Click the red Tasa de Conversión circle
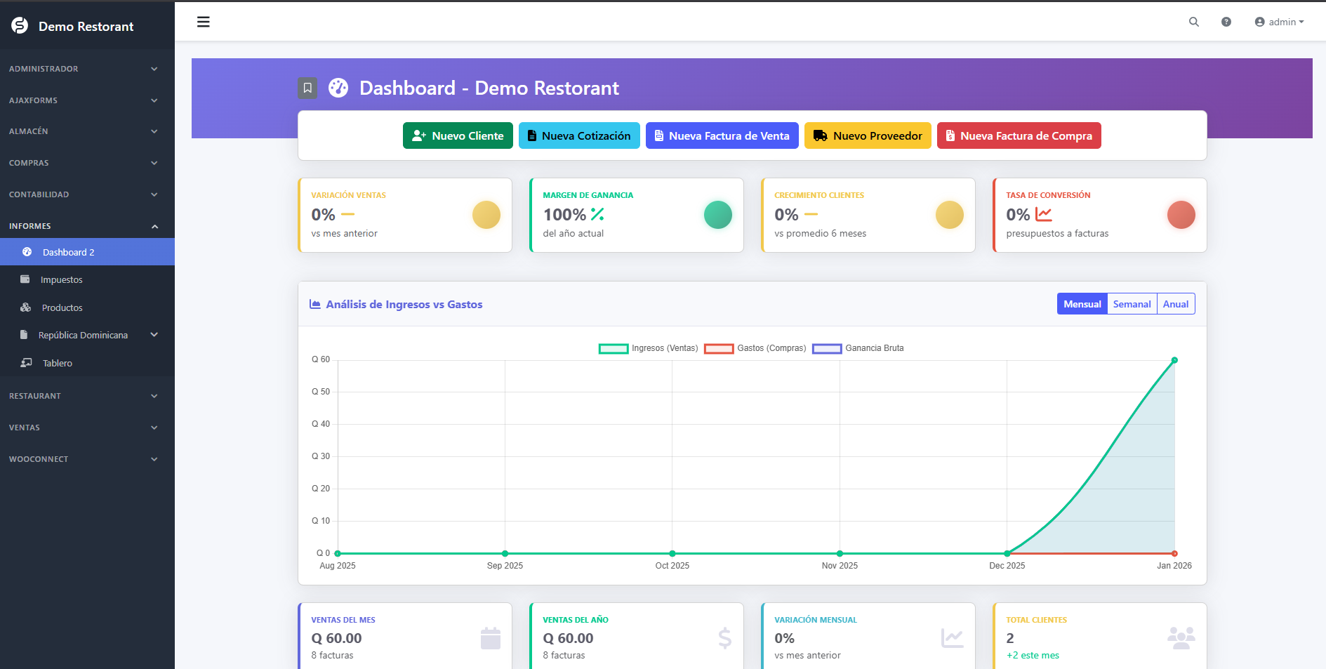1326x669 pixels. point(1181,215)
